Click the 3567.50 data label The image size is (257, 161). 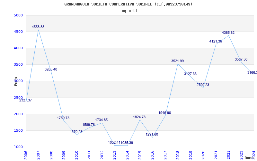point(241,60)
